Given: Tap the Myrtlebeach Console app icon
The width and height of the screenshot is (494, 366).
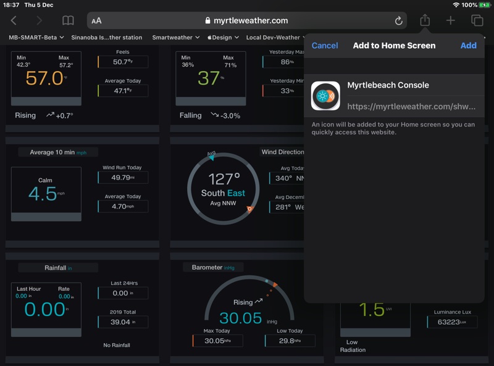Looking at the screenshot, I should click(325, 96).
